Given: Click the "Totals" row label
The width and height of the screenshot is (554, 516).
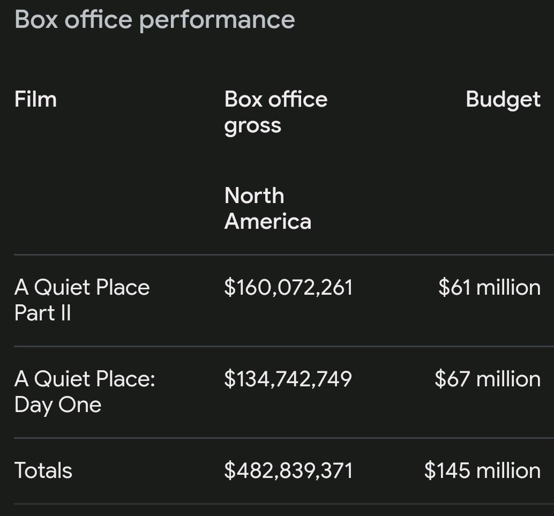Looking at the screenshot, I should click(43, 470).
